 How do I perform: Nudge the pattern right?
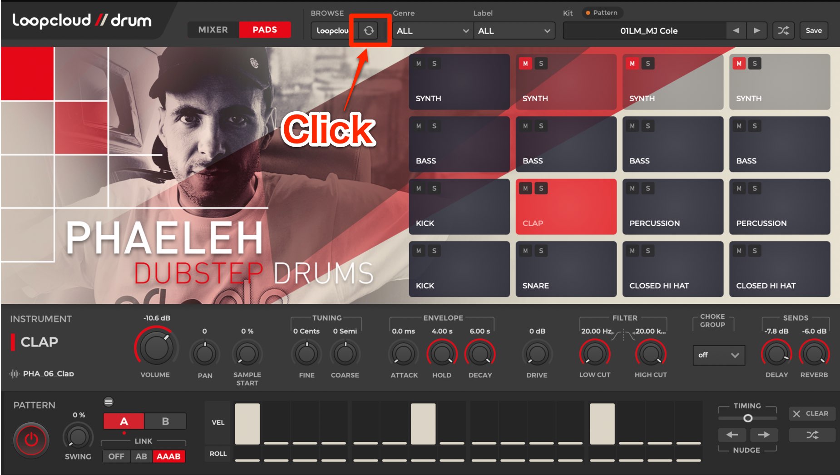click(764, 435)
